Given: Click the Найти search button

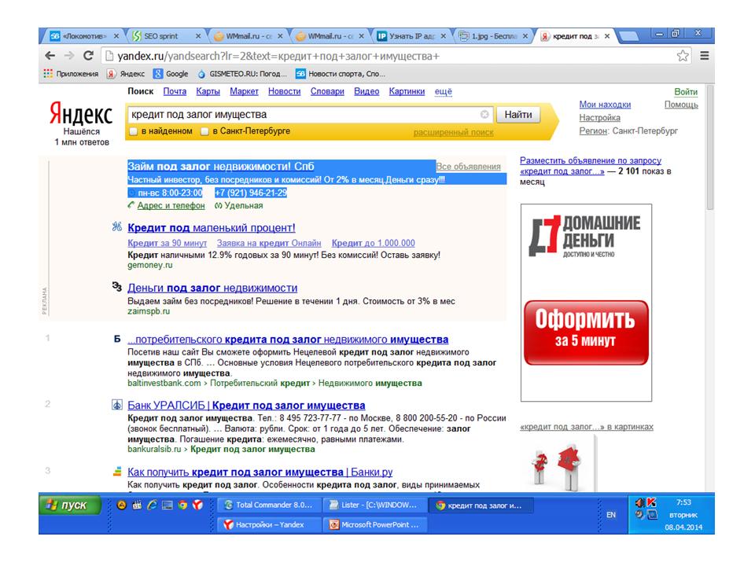Looking at the screenshot, I should [x=518, y=115].
